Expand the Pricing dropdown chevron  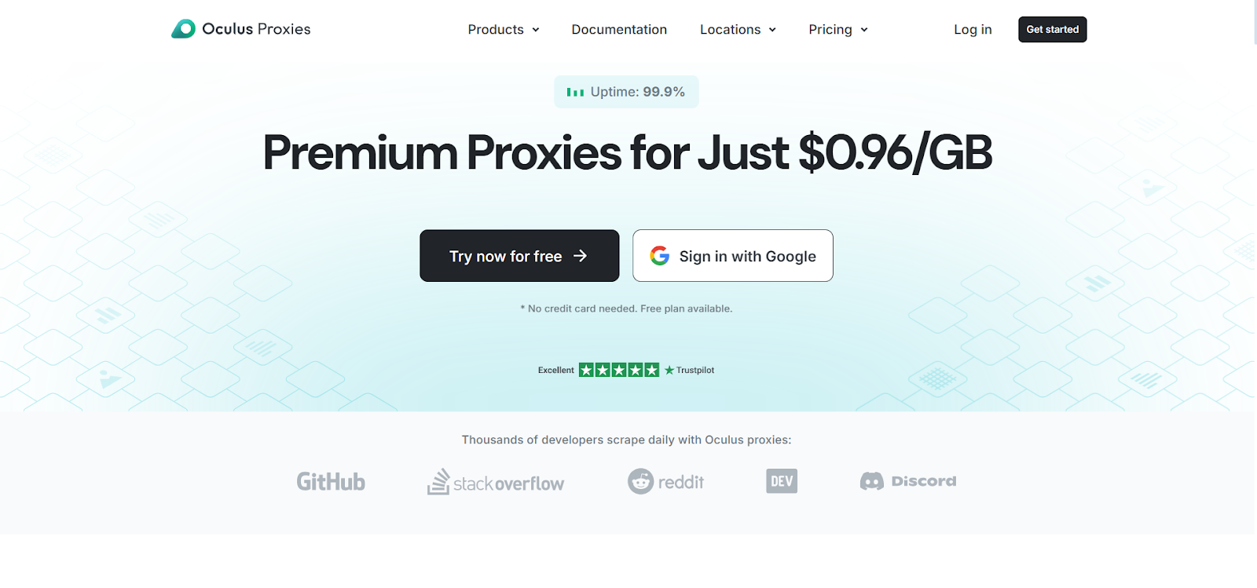864,30
